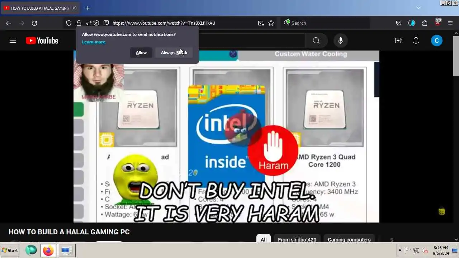The image size is (459, 258).
Task: Open the Firefox hamburger application menu
Action: coord(450,23)
